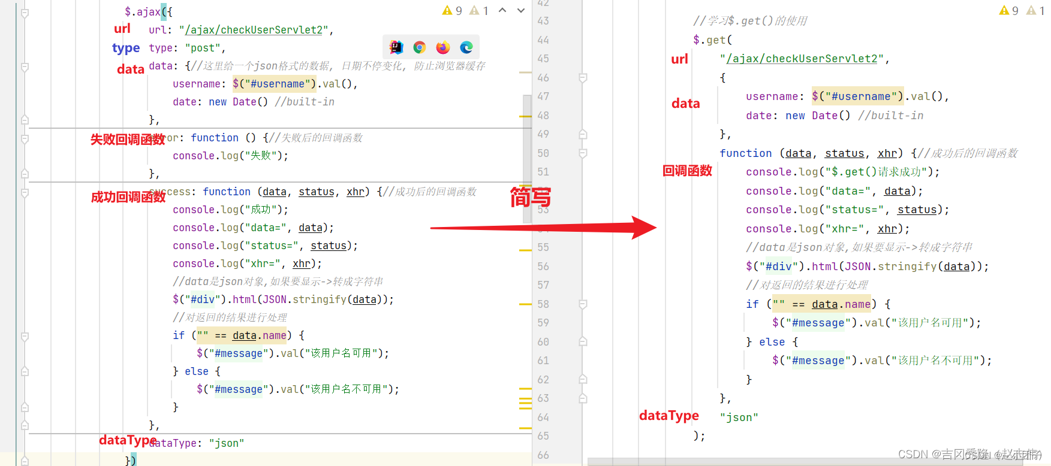Click '$.get(' in right editor
This screenshot has width=1051, height=466.
(x=713, y=40)
